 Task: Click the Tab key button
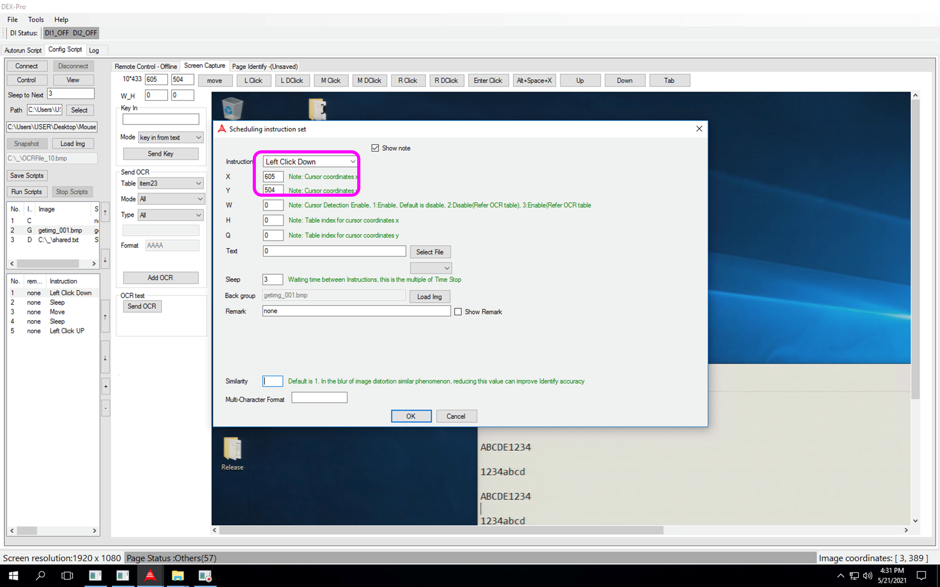tap(669, 80)
